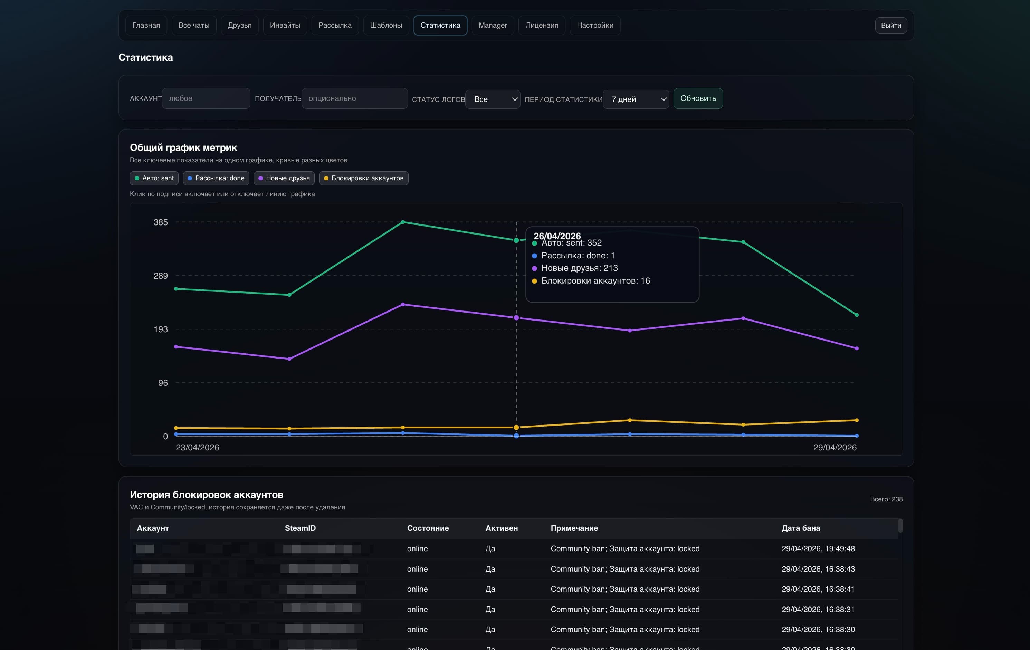
Task: Toggle the Блокировки аккаунтов chart line
Action: (364, 178)
